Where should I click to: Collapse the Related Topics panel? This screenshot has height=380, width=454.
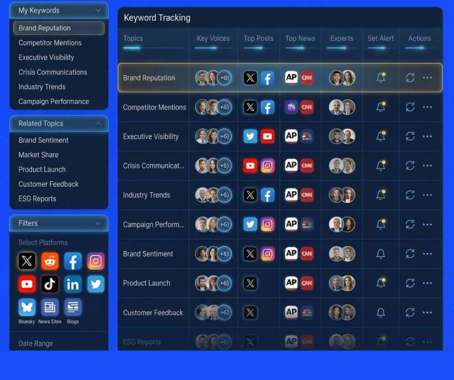(98, 123)
